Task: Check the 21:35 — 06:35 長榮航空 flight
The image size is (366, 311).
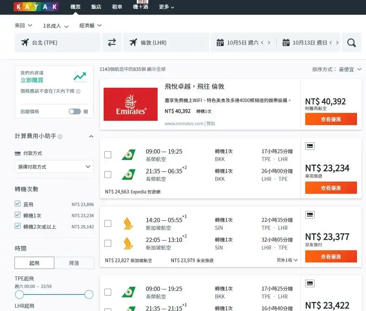Action: pyautogui.click(x=108, y=175)
